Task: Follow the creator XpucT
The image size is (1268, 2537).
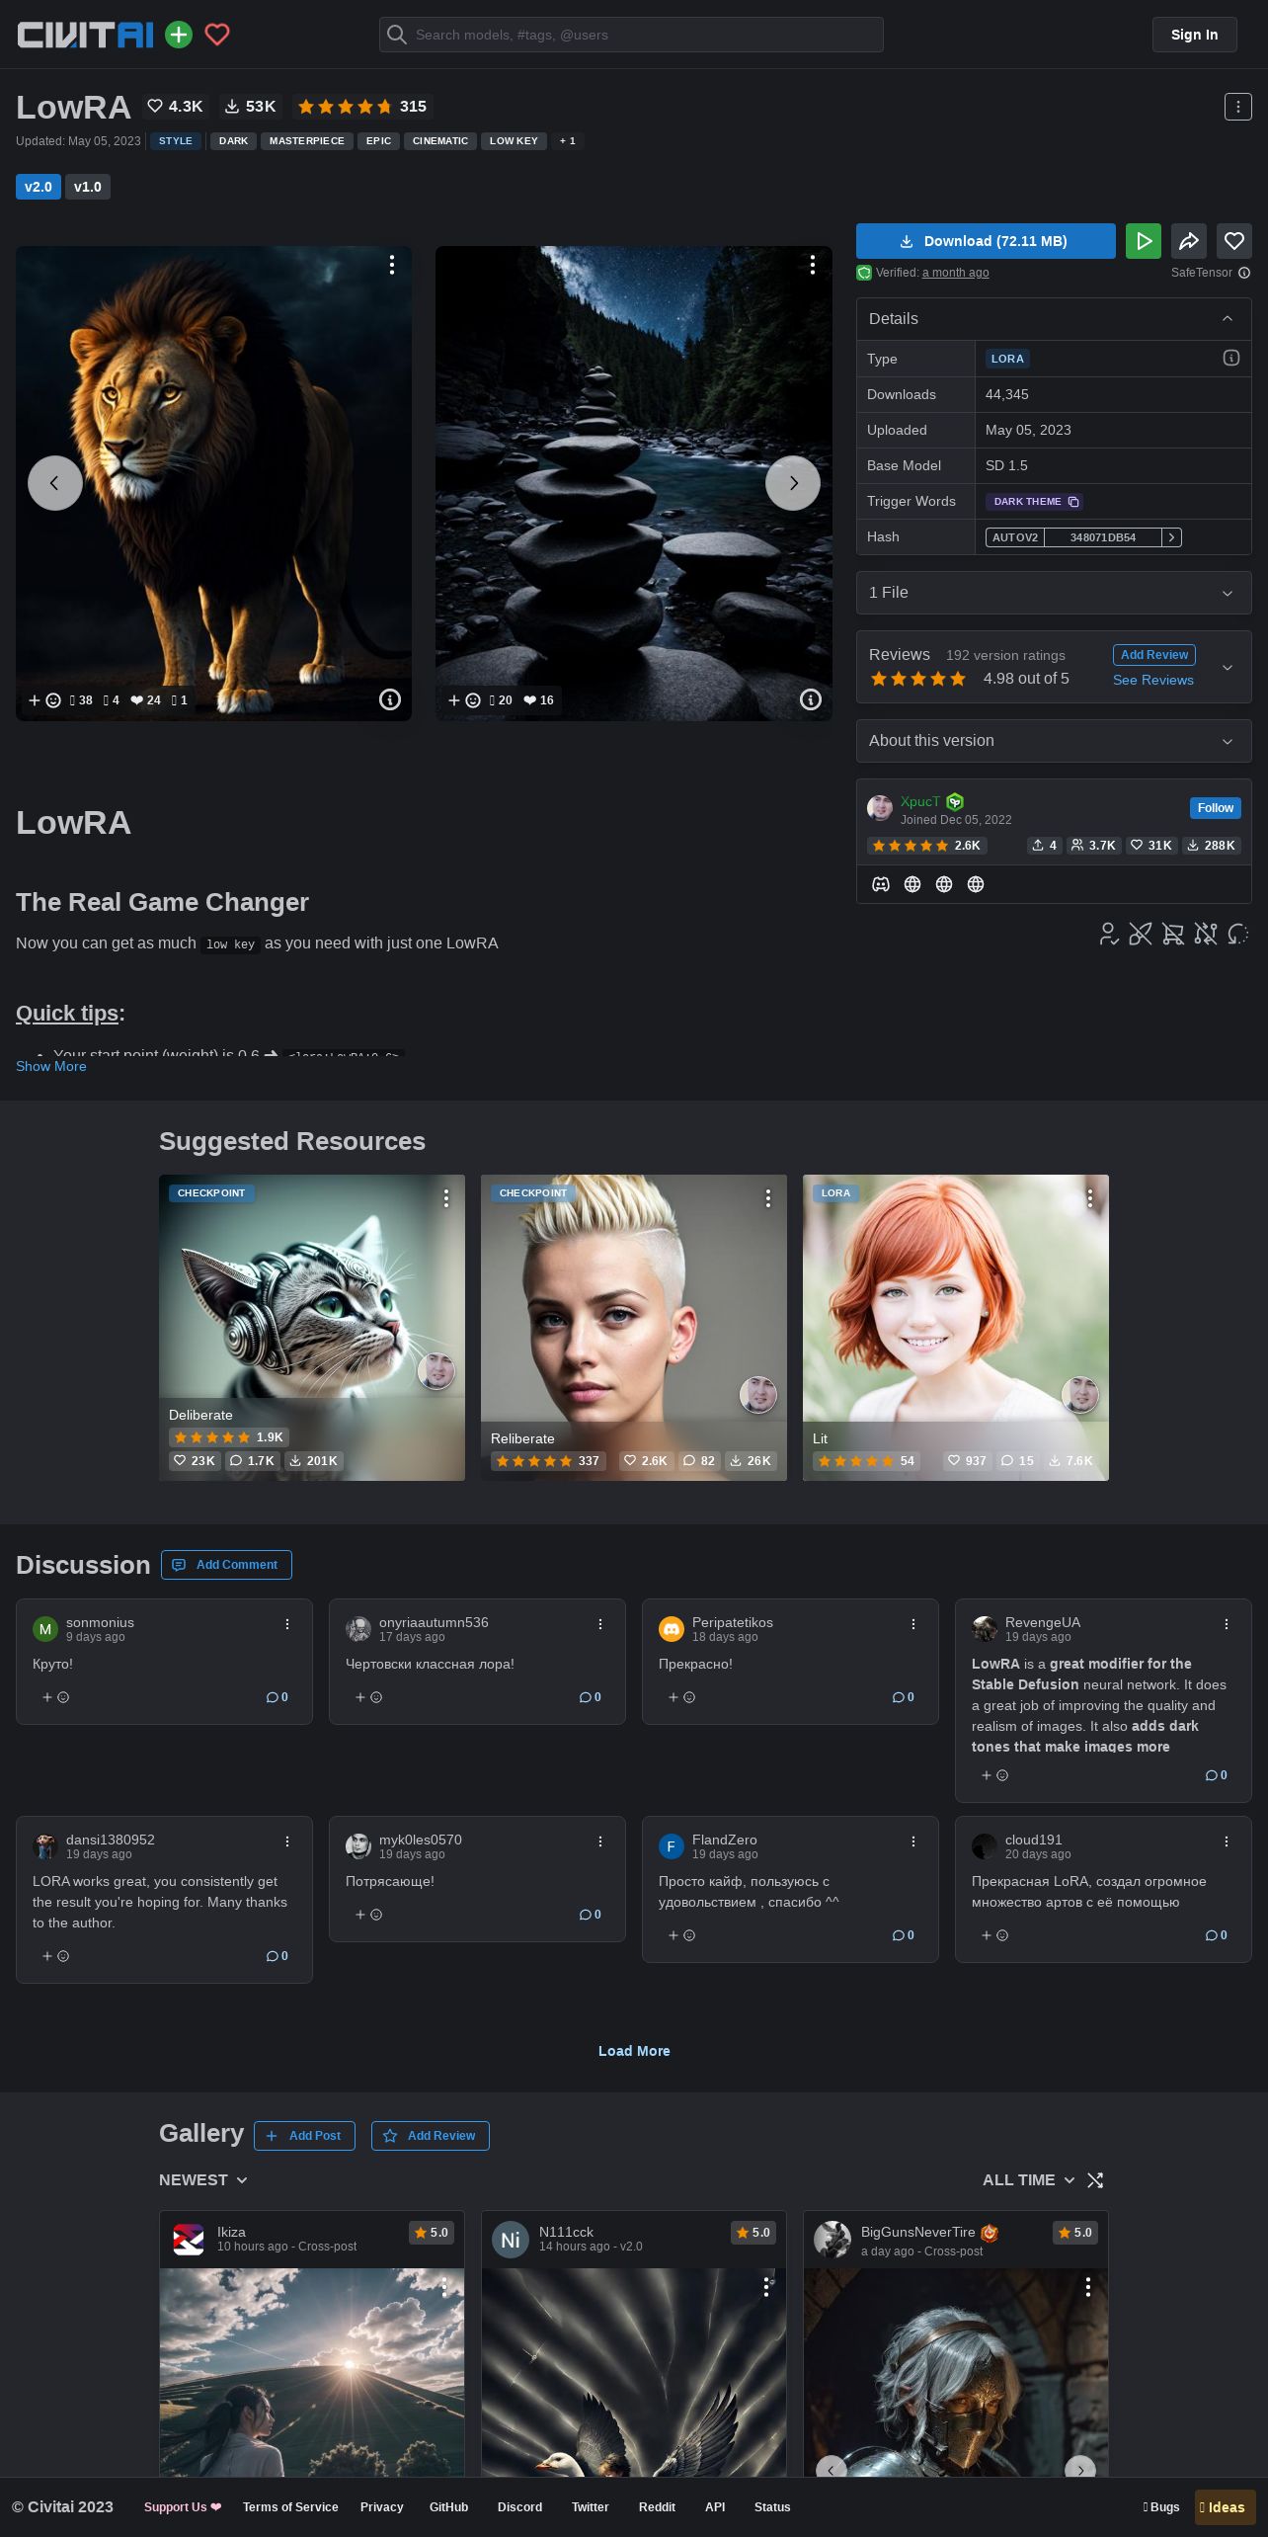Action: point(1216,808)
